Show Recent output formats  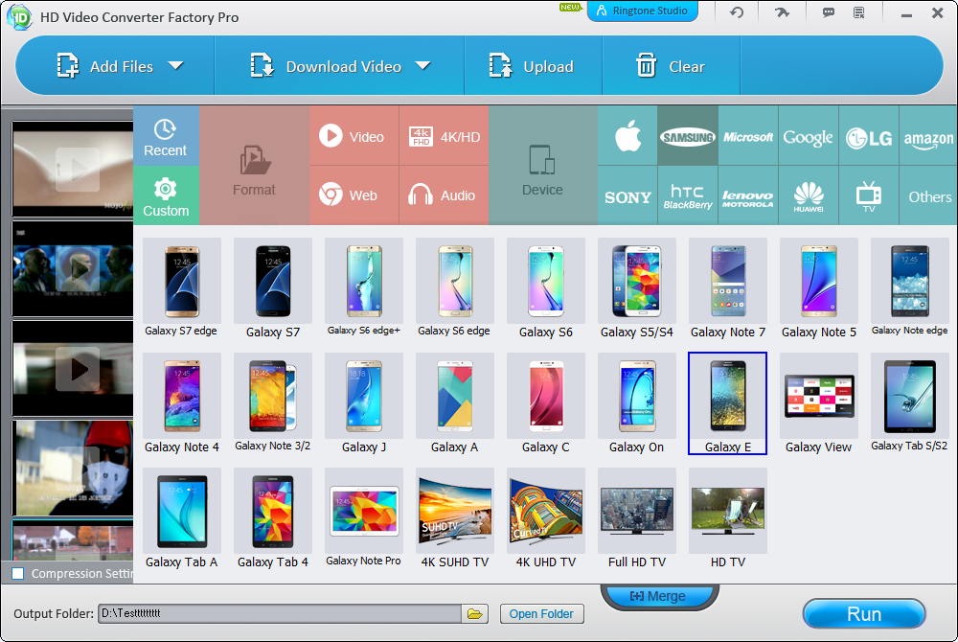coord(166,136)
